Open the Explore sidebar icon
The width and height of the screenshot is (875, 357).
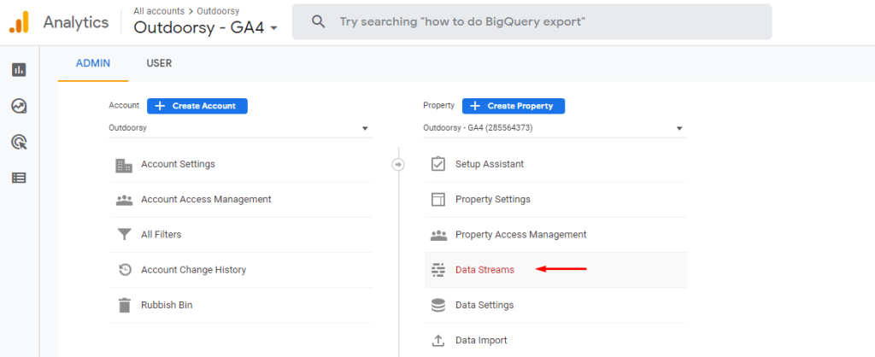tap(19, 106)
